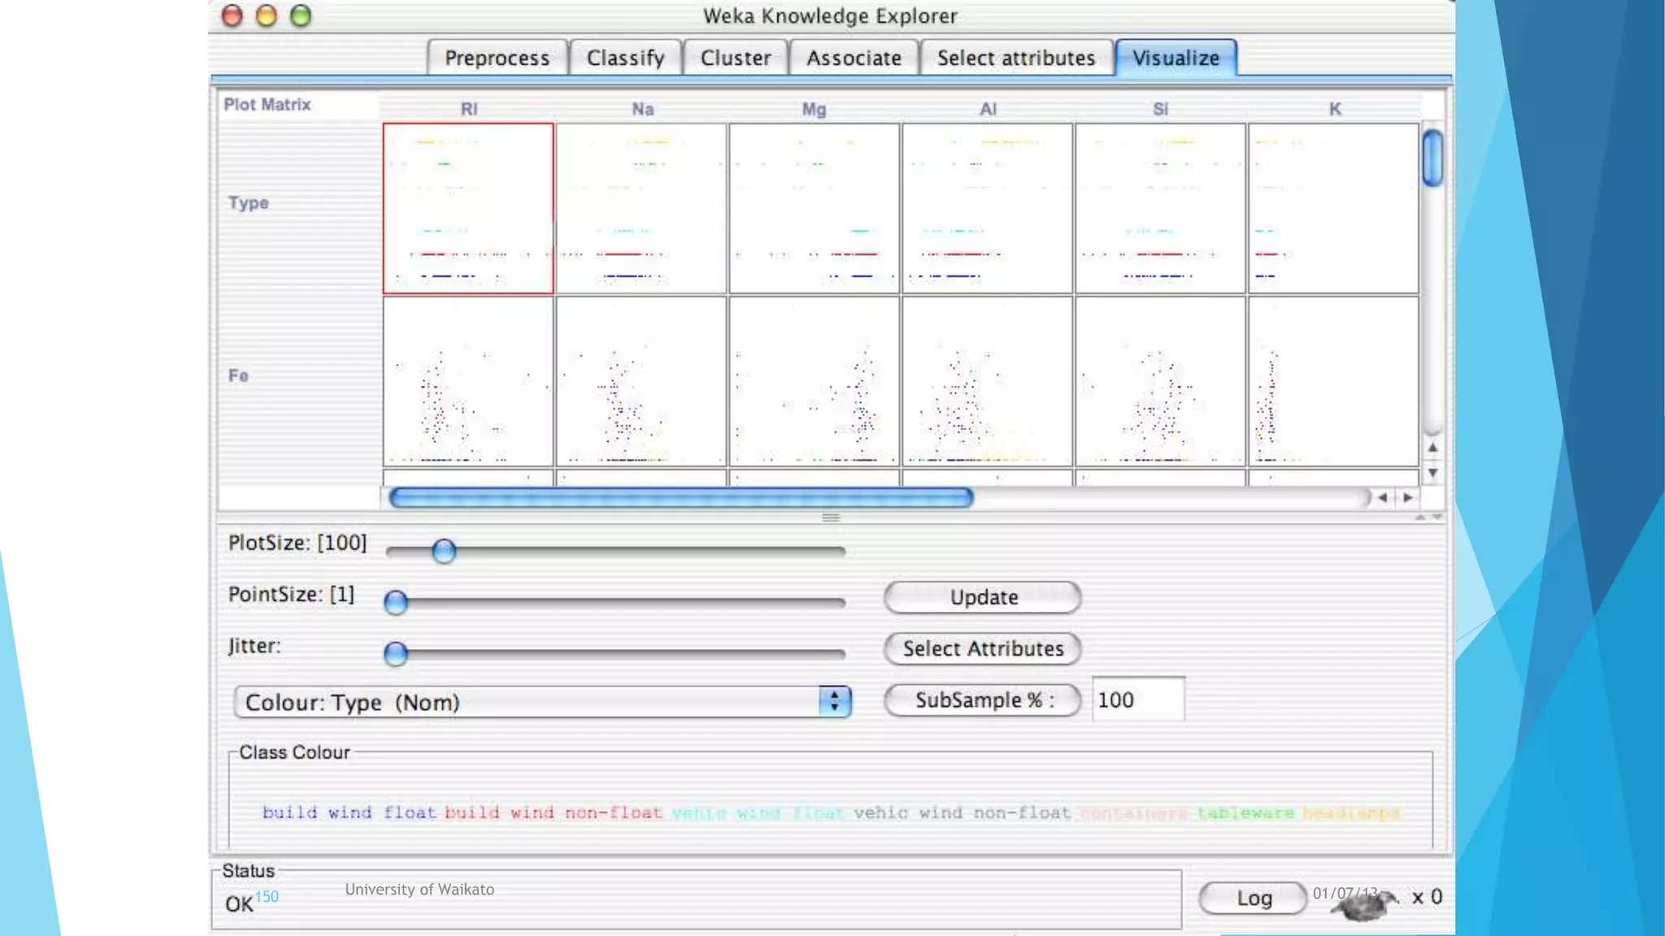
Task: Click the split pane divider grip
Action: coord(830,518)
